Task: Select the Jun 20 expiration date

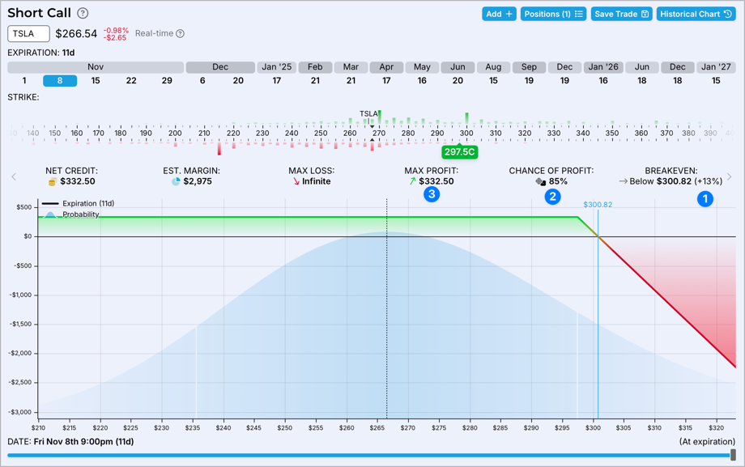Action: pos(458,81)
